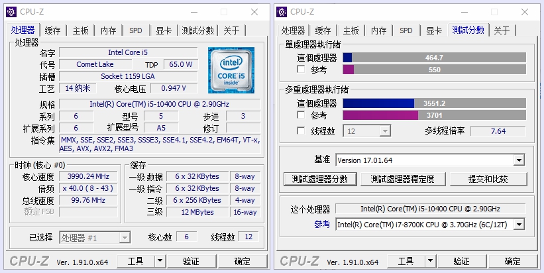Minimize the left CPU-Z window
Image resolution: width=544 pixels, height=273 pixels.
pyautogui.click(x=194, y=12)
